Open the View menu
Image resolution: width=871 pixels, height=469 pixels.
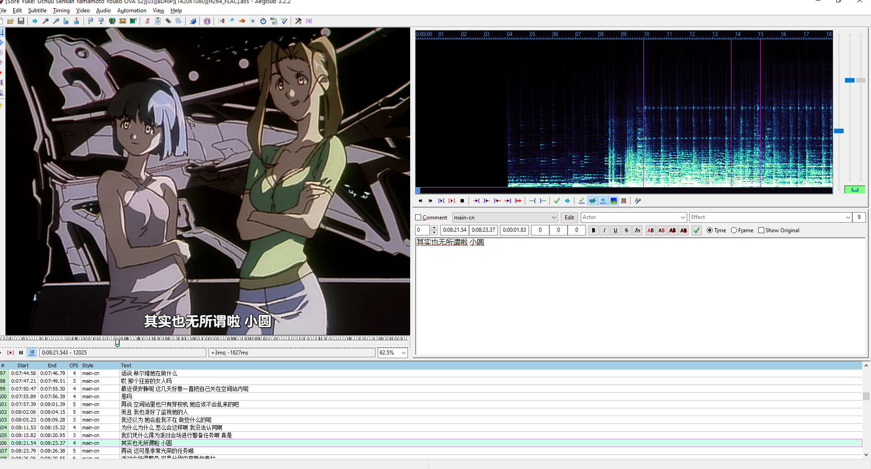click(x=158, y=10)
